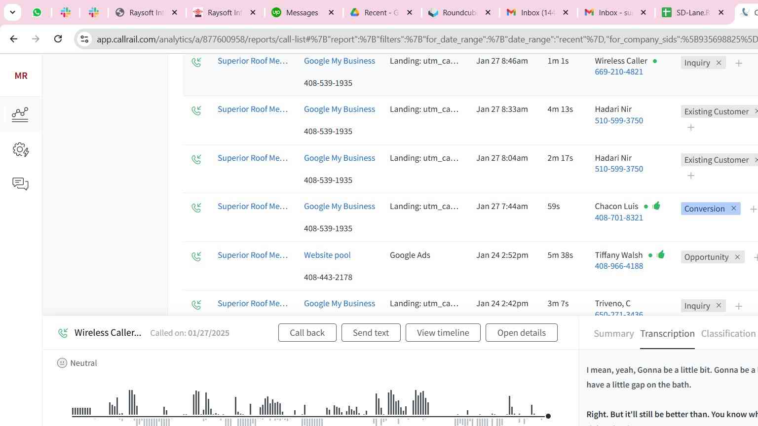Click the 5m 38s duration cell

click(x=560, y=255)
